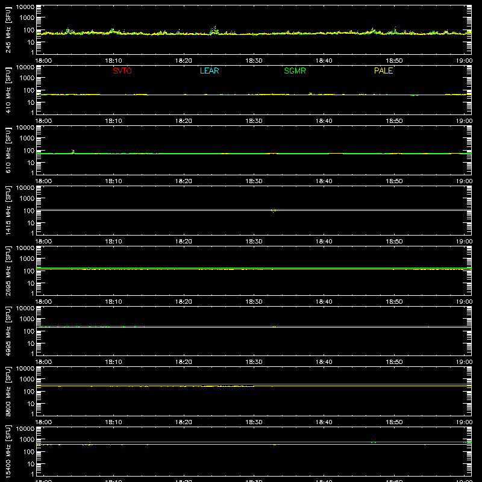Click the yellow dip in 1415 MHz trace
Screen dimensions: 482x482
tap(274, 211)
